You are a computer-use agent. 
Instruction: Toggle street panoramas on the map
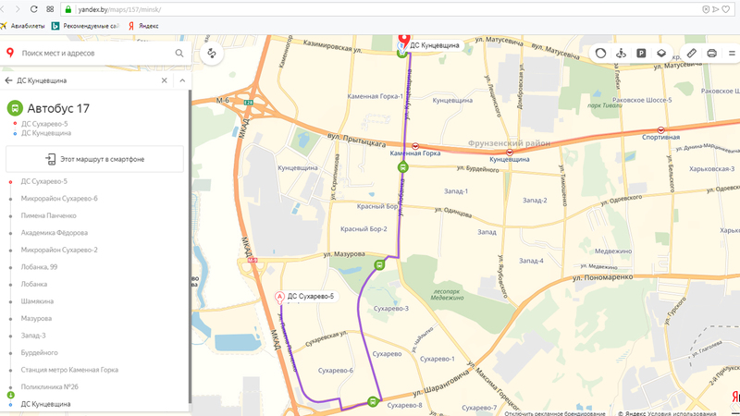(x=621, y=54)
